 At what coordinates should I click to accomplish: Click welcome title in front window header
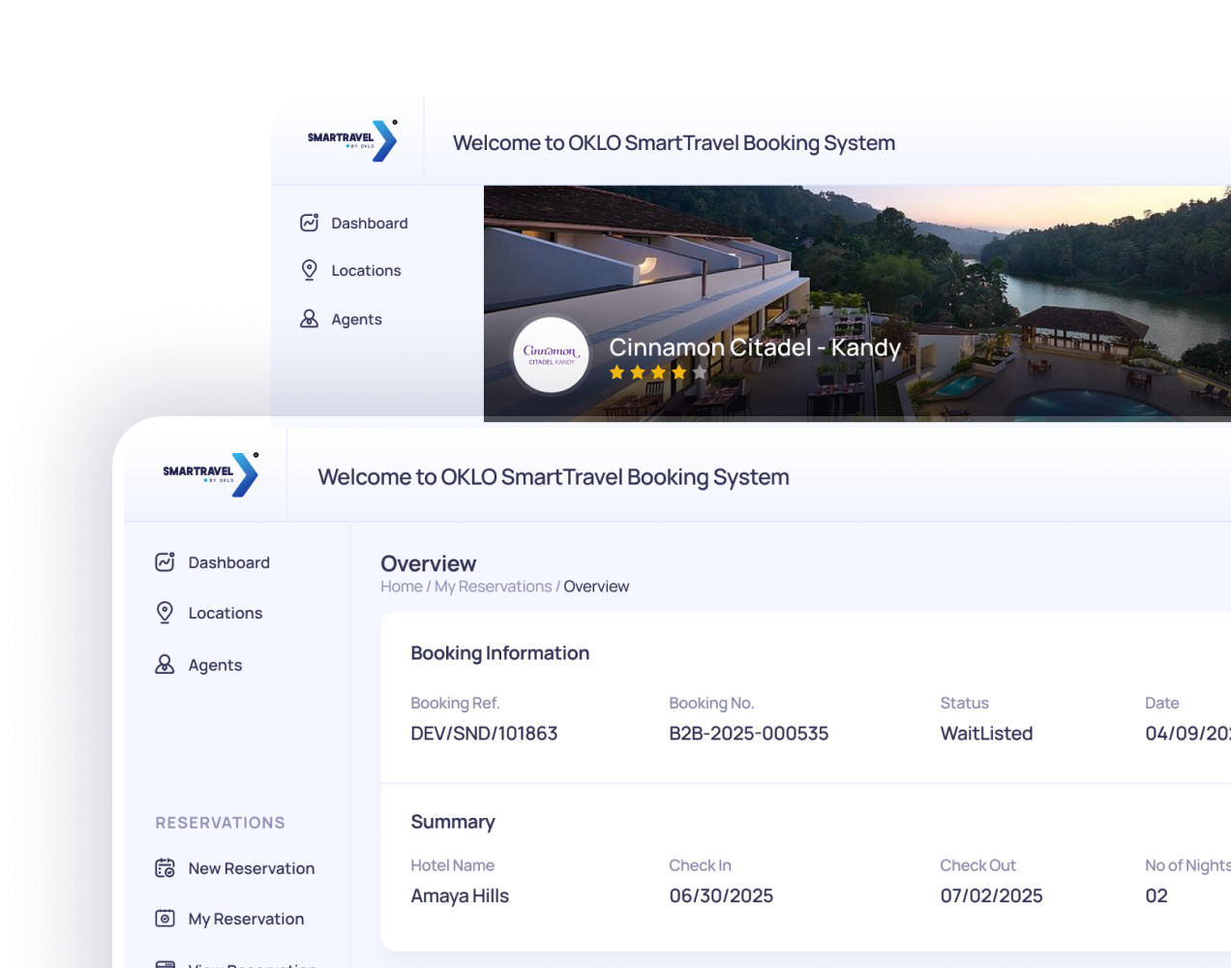[554, 477]
